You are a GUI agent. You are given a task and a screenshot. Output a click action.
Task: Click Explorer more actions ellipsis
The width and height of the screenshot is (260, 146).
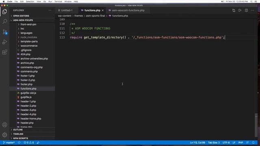tap(50, 10)
